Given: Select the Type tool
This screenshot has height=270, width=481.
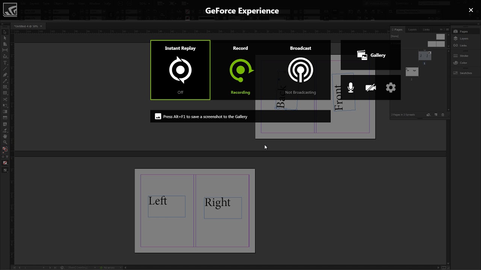Looking at the screenshot, I should 5,63.
